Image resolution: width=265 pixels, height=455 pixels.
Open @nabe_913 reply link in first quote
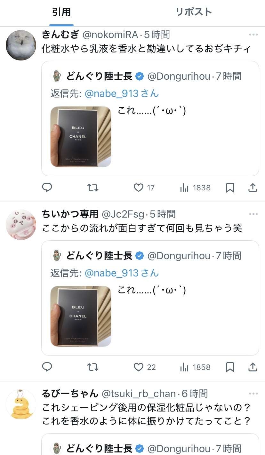coord(122,93)
